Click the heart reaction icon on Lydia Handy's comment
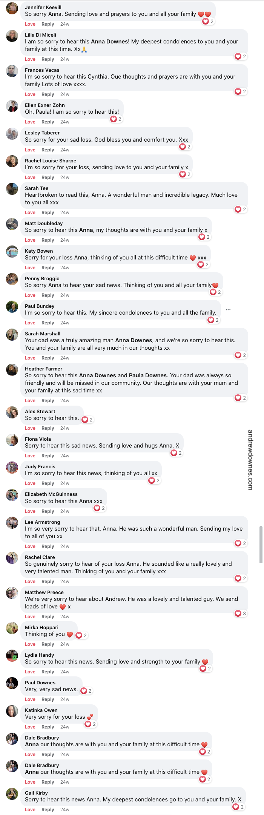 (x=203, y=668)
